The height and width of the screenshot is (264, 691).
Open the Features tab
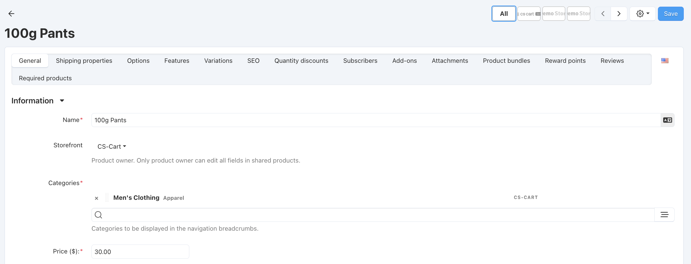(177, 61)
